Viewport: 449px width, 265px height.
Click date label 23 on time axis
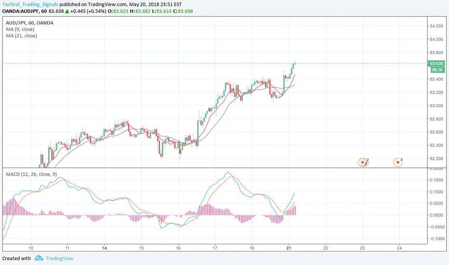coord(362,248)
